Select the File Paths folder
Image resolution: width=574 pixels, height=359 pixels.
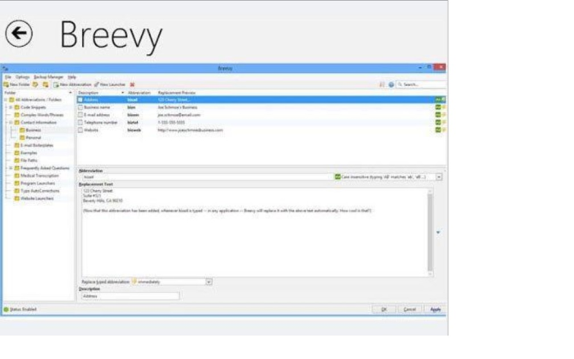29,161
